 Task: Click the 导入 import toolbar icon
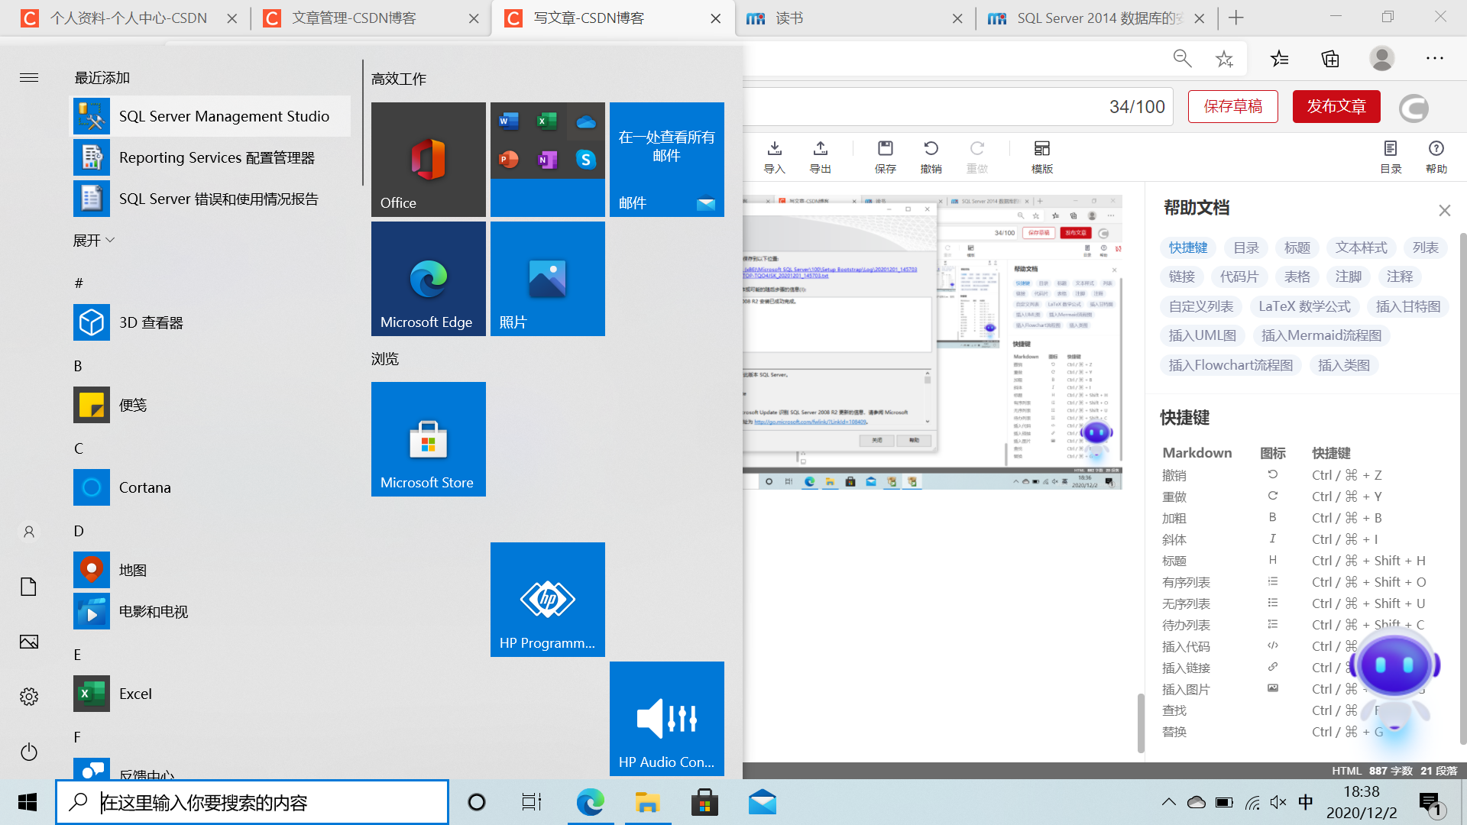point(775,157)
